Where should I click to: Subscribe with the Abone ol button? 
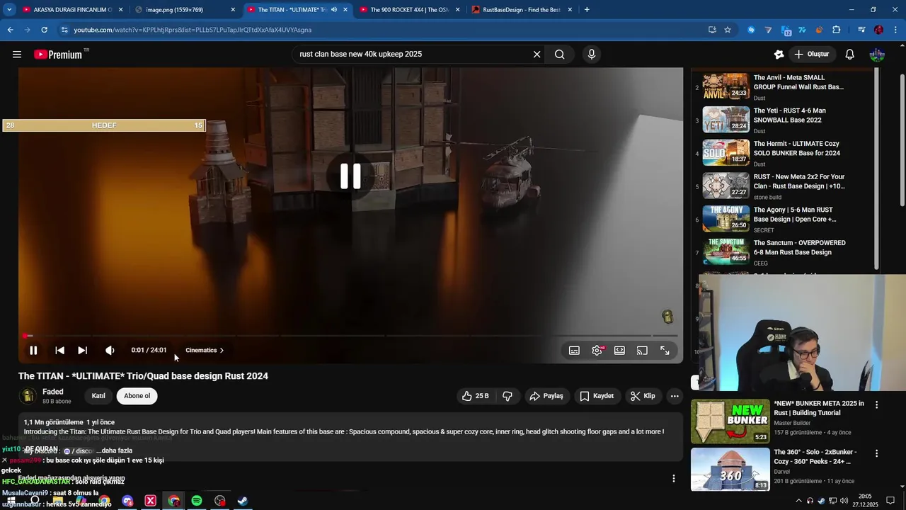pos(137,396)
